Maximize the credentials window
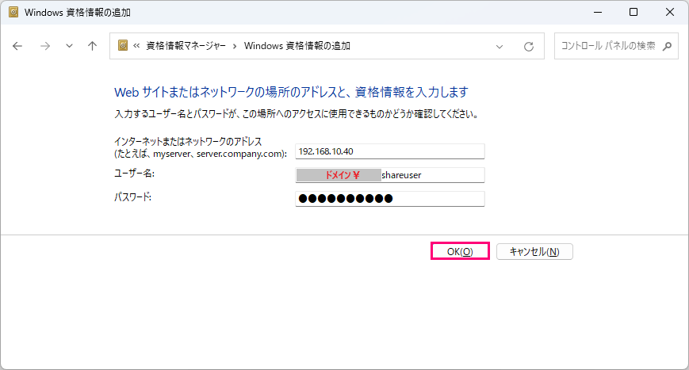The image size is (689, 370). [x=633, y=13]
